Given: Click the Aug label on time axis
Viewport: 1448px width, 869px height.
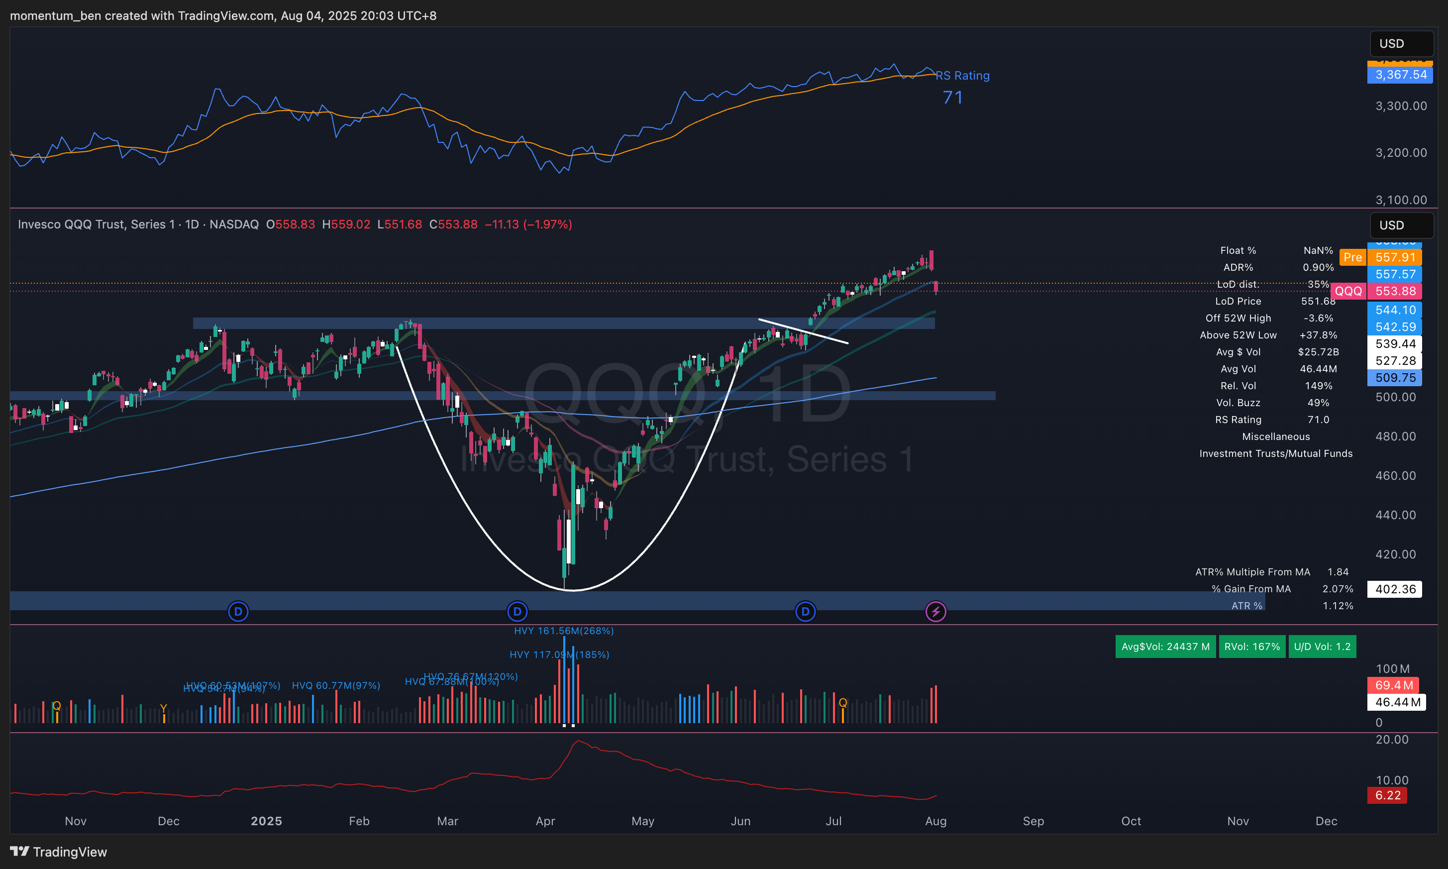Looking at the screenshot, I should point(935,821).
